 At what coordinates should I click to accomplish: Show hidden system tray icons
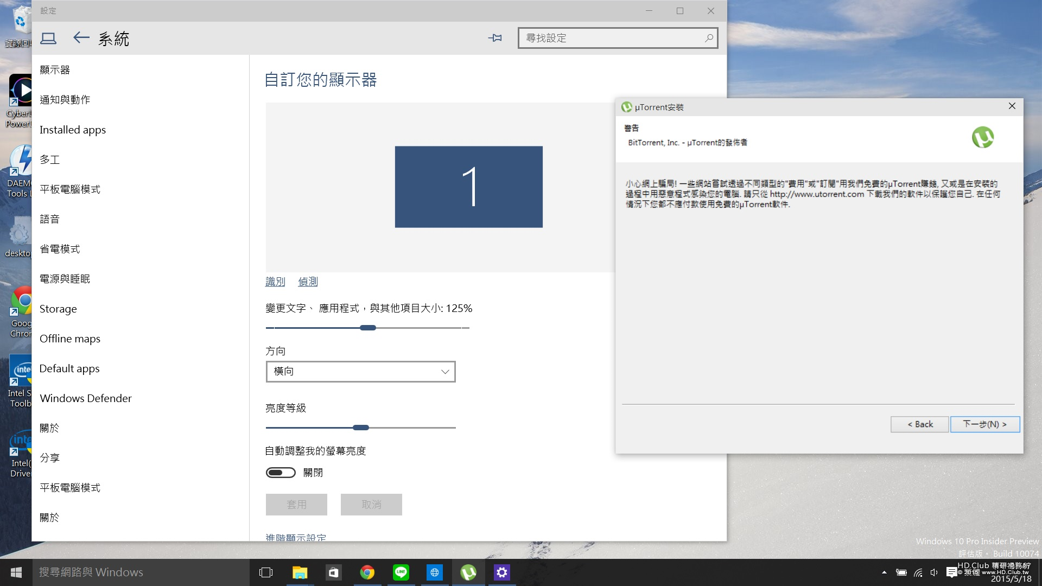[884, 572]
